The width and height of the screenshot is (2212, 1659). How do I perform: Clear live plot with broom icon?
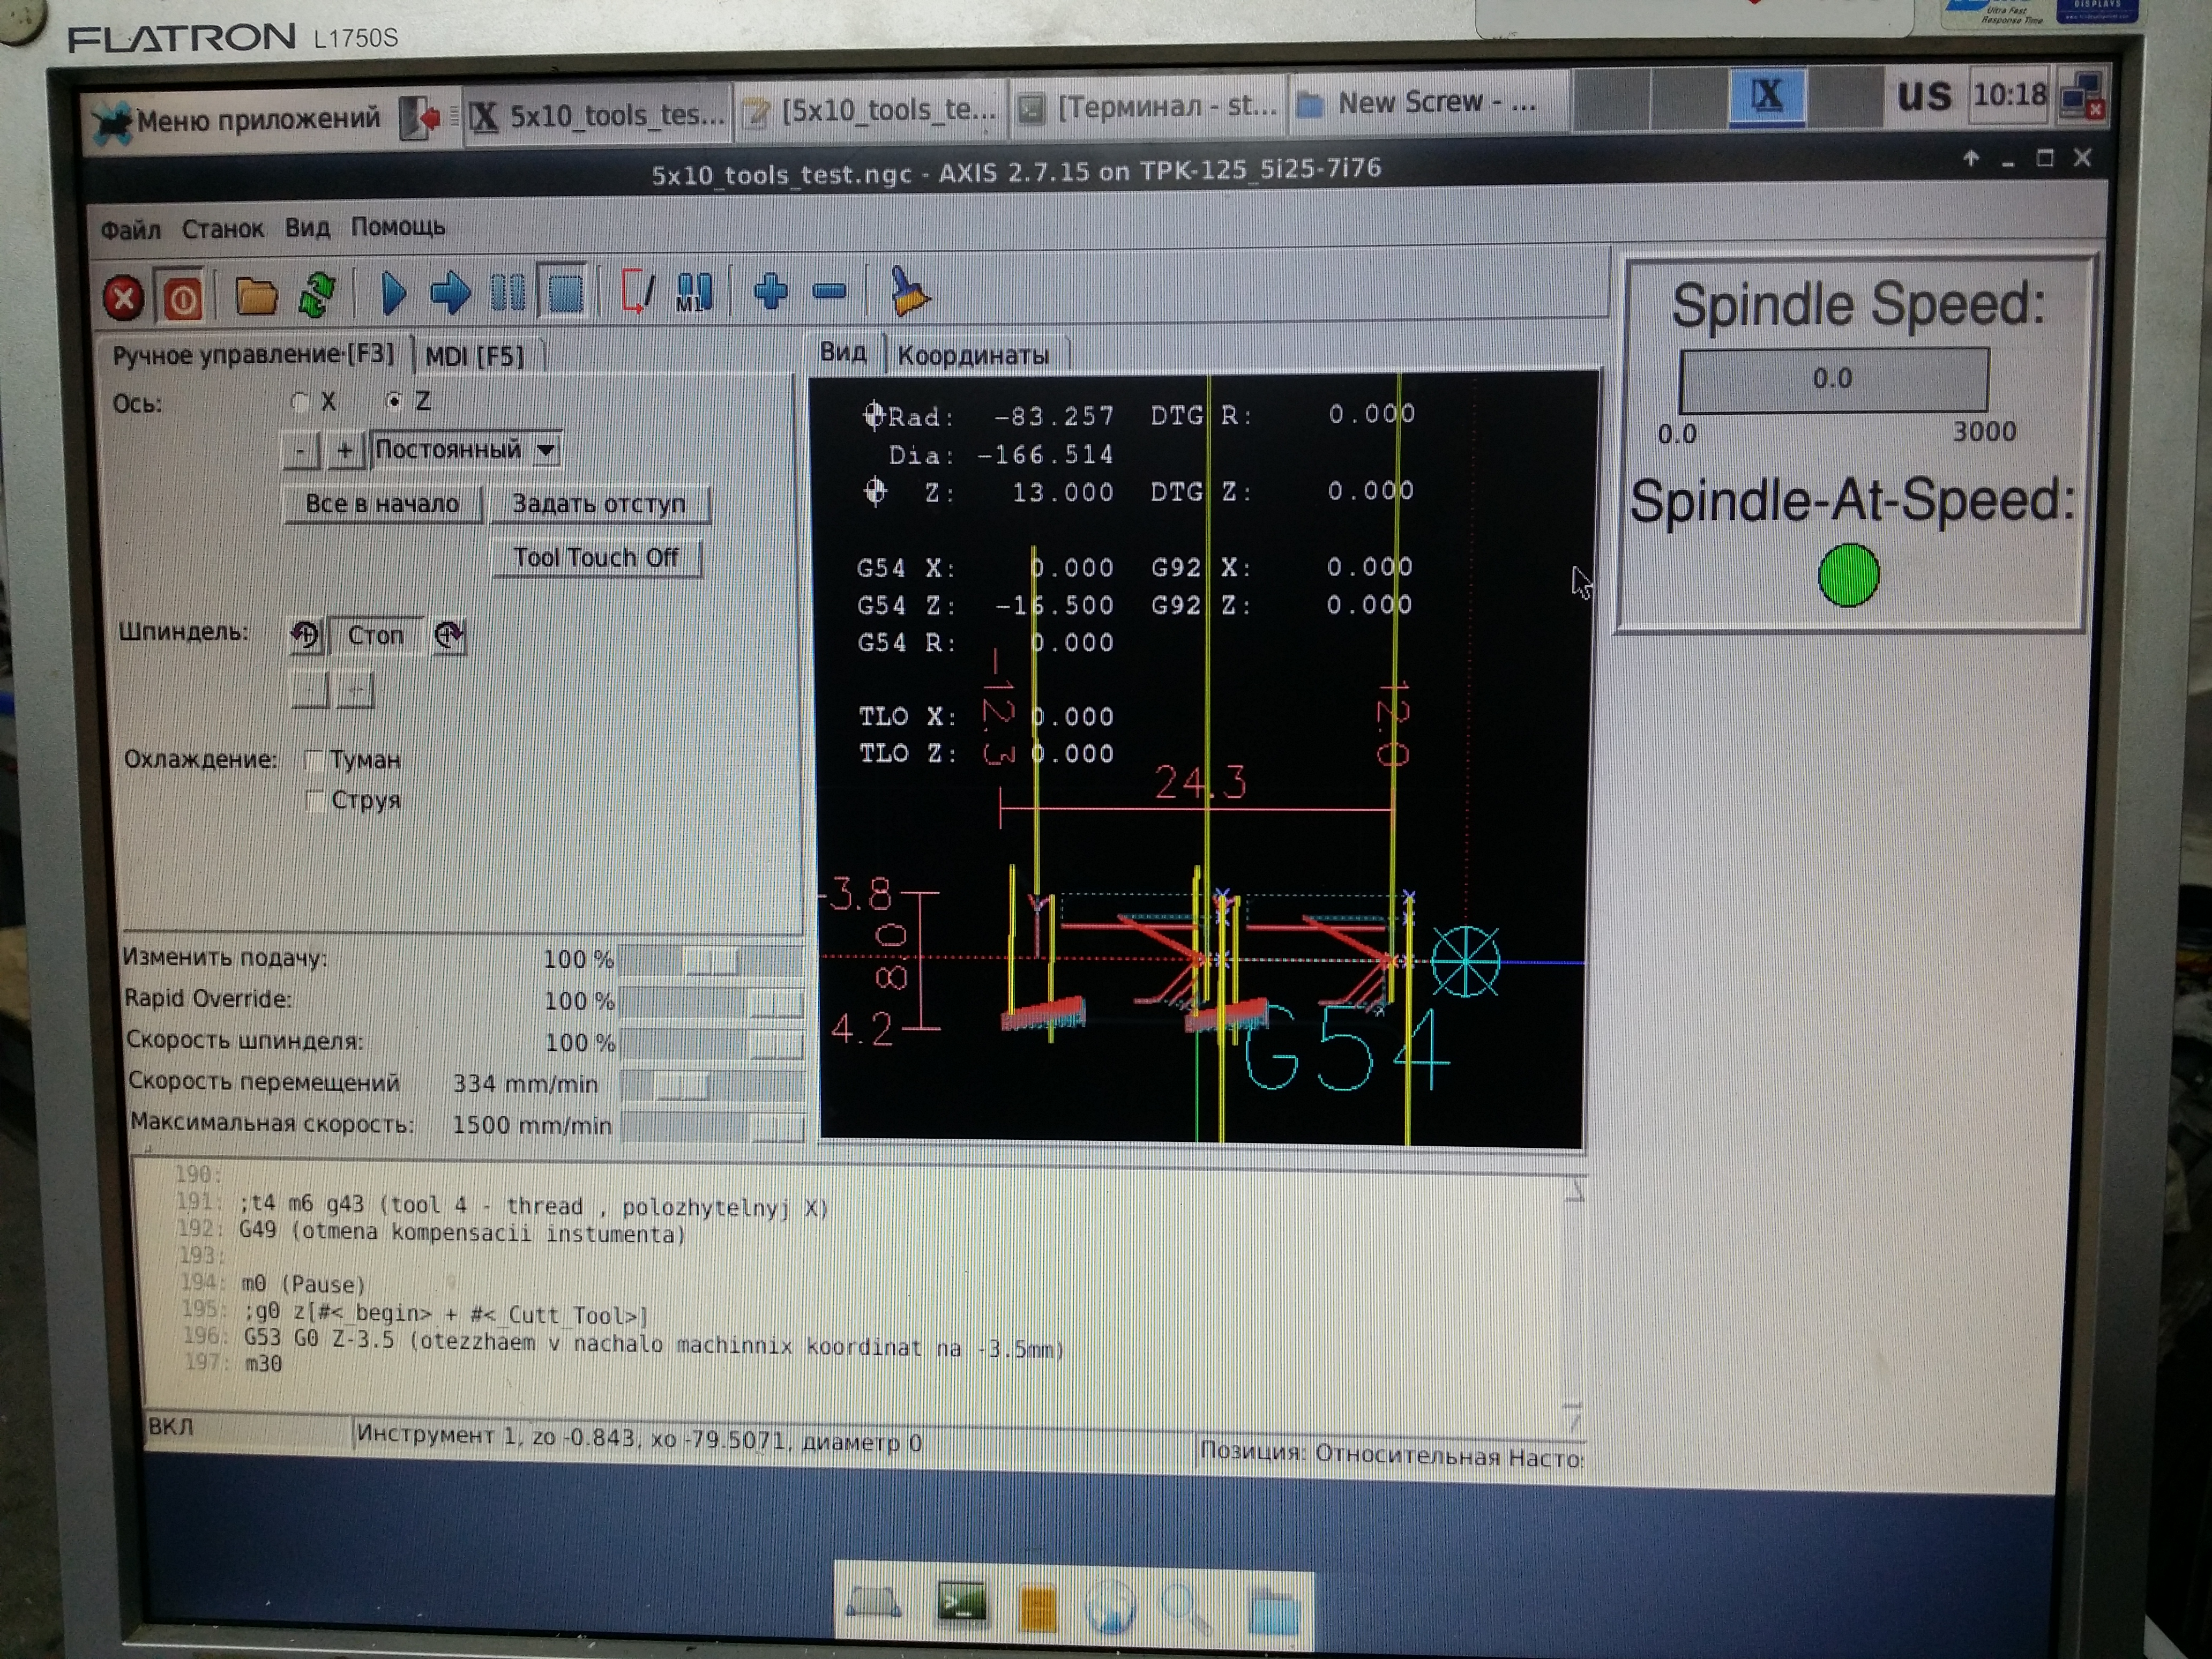tap(908, 292)
